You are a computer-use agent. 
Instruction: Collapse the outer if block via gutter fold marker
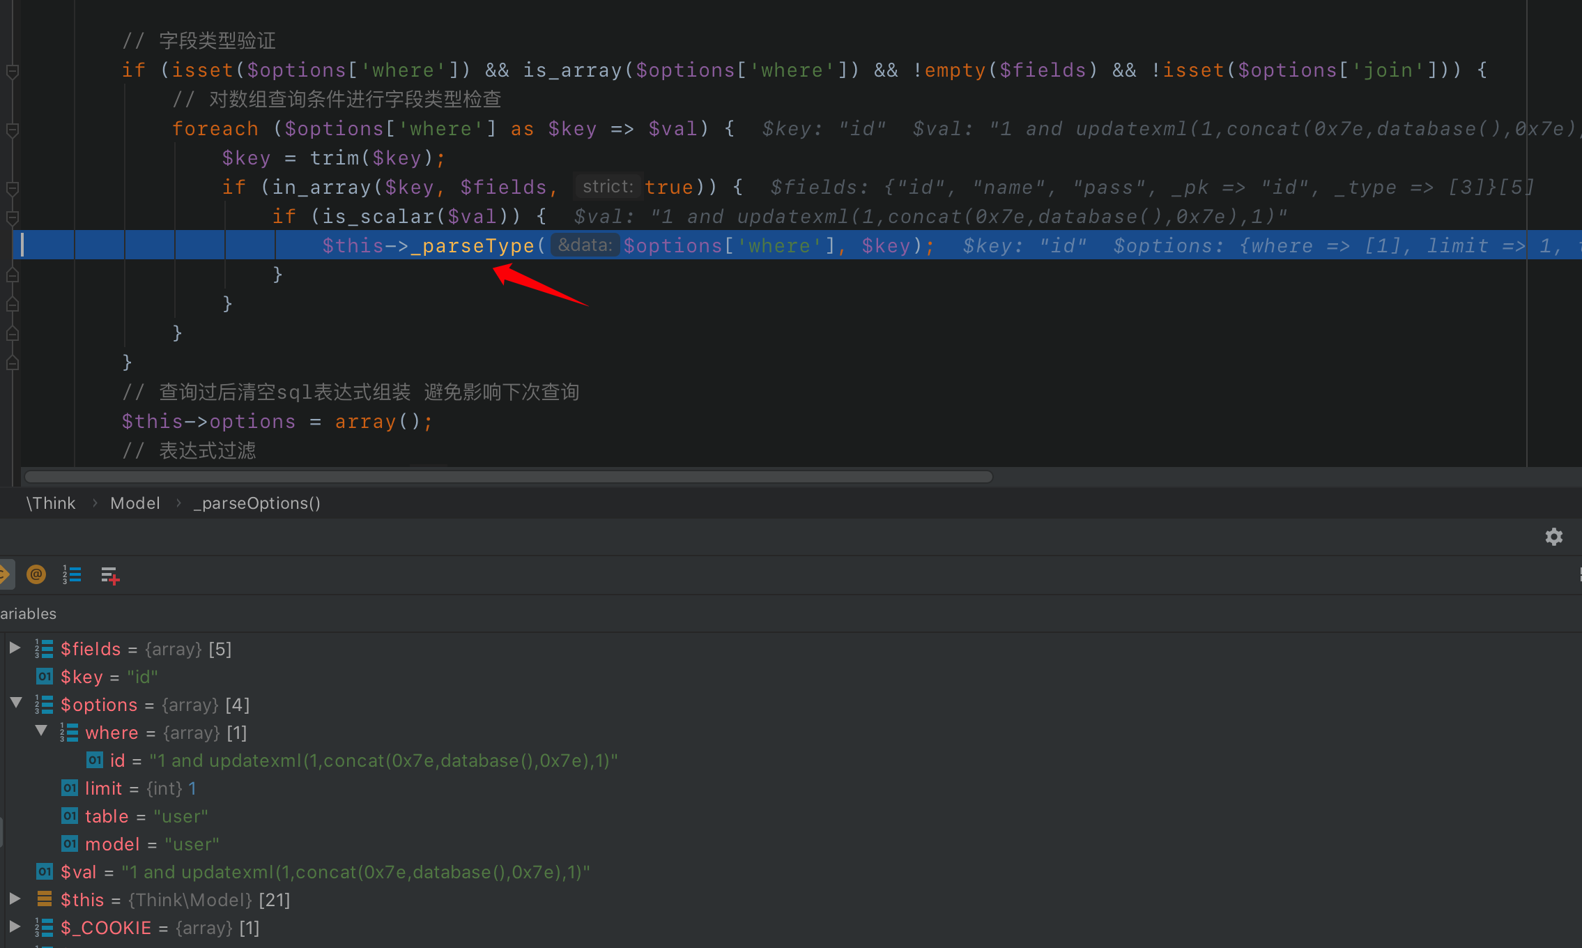click(12, 71)
